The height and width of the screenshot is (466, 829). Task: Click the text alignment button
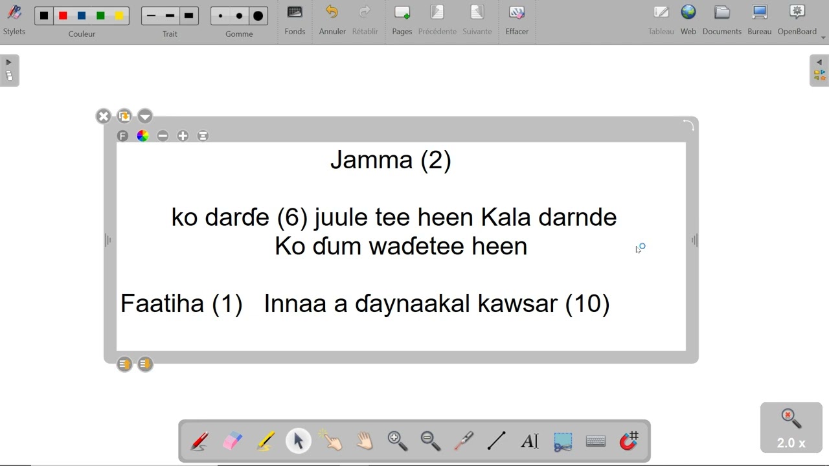tap(203, 136)
